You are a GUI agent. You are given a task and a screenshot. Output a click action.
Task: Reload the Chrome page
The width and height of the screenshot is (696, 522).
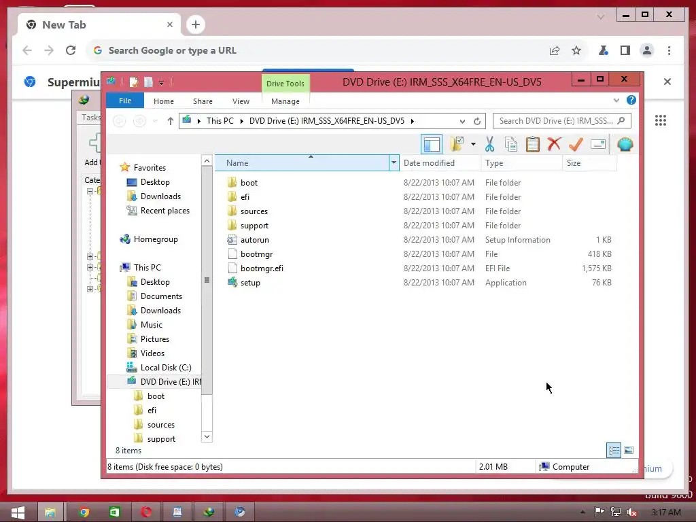[x=71, y=50]
